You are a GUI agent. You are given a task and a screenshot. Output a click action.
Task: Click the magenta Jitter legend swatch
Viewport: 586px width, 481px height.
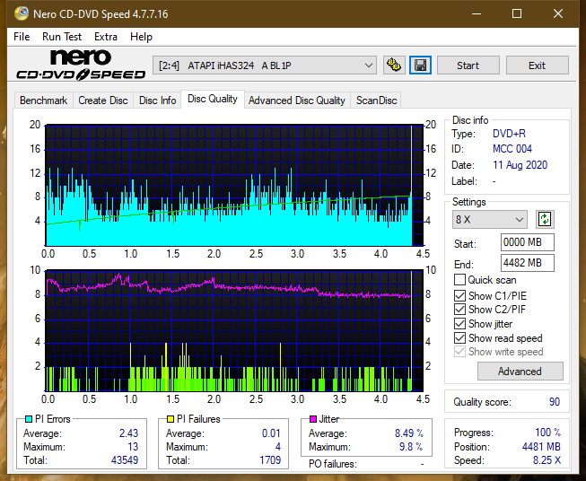313,419
